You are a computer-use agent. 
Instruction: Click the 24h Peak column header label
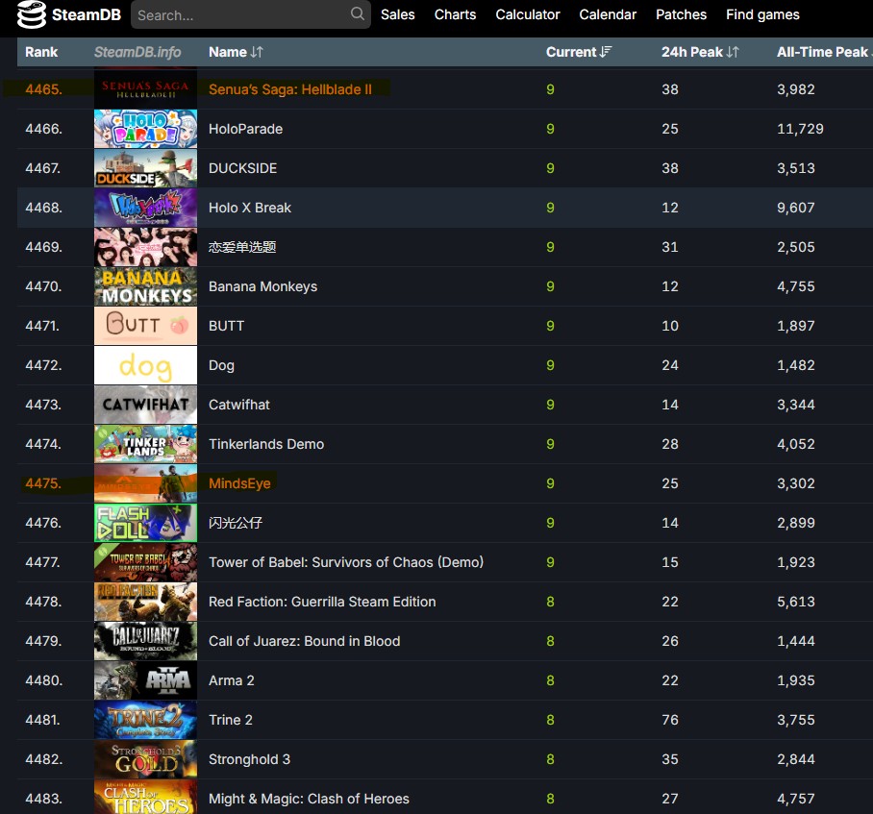692,52
